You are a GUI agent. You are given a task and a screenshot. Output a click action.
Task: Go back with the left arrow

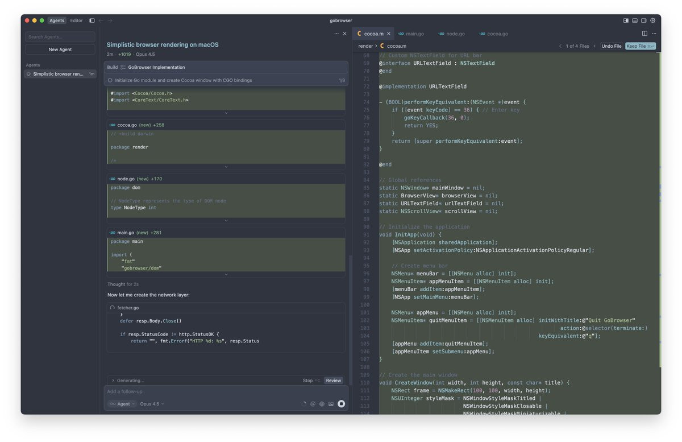coord(101,20)
